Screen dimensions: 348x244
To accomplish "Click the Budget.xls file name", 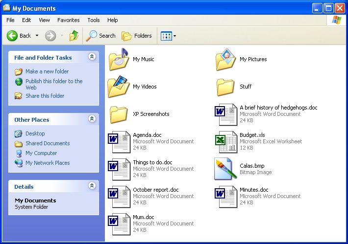I will click(252, 135).
